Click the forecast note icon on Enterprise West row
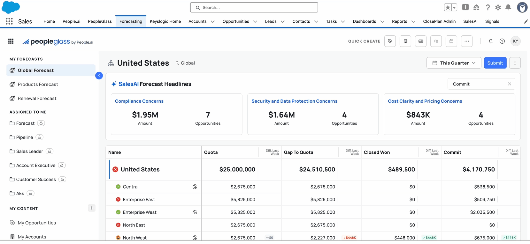 tap(195, 212)
